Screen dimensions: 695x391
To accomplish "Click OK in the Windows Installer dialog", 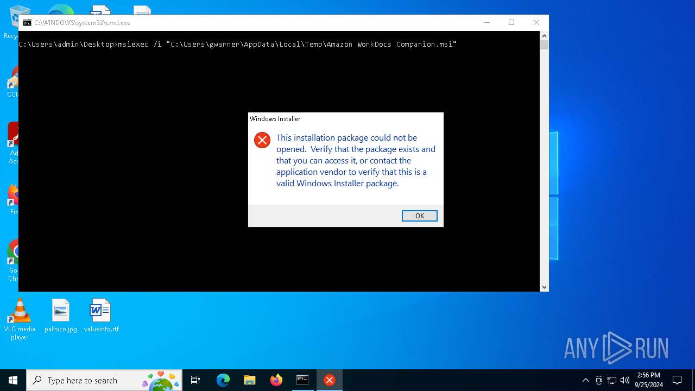I will point(419,216).
